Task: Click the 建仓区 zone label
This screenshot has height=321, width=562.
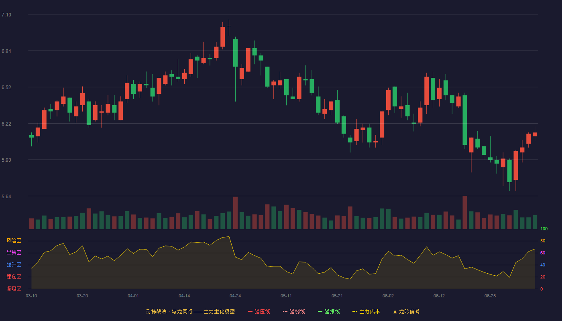Action: coord(14,277)
